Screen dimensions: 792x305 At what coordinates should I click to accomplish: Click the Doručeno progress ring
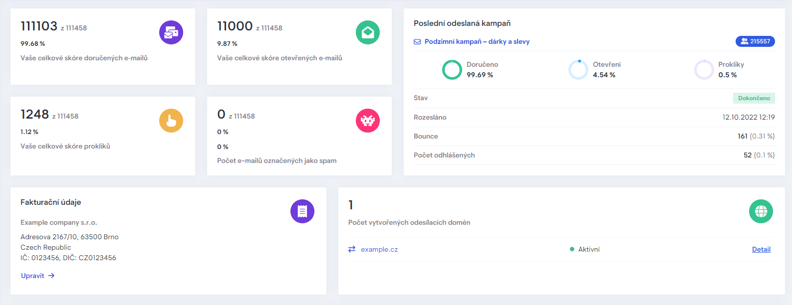coord(452,70)
